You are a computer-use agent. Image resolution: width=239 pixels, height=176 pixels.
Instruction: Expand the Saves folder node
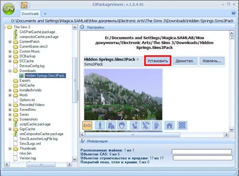10,115
